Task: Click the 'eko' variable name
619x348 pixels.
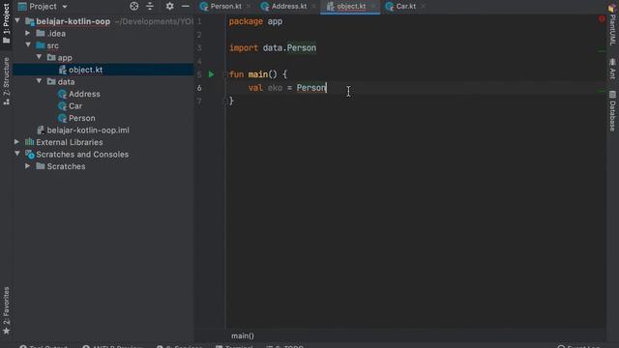Action: 275,88
